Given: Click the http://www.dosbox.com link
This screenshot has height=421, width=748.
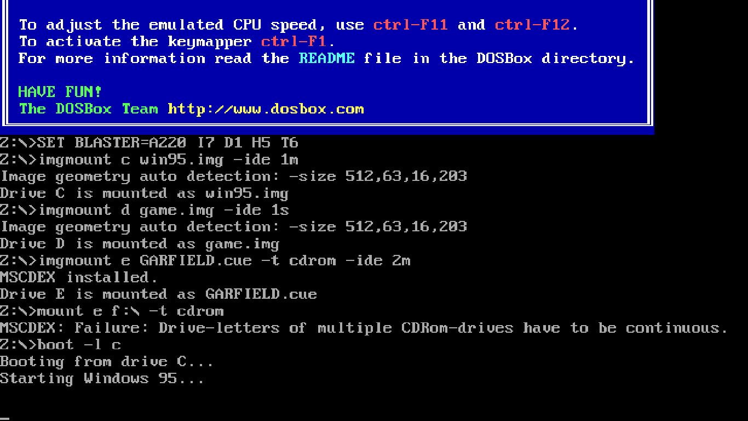Looking at the screenshot, I should coord(266,109).
